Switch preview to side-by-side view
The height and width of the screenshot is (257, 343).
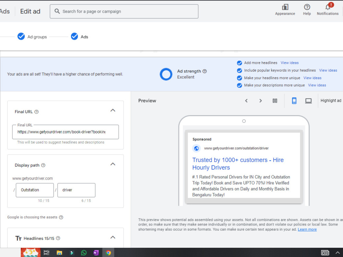[x=275, y=101]
